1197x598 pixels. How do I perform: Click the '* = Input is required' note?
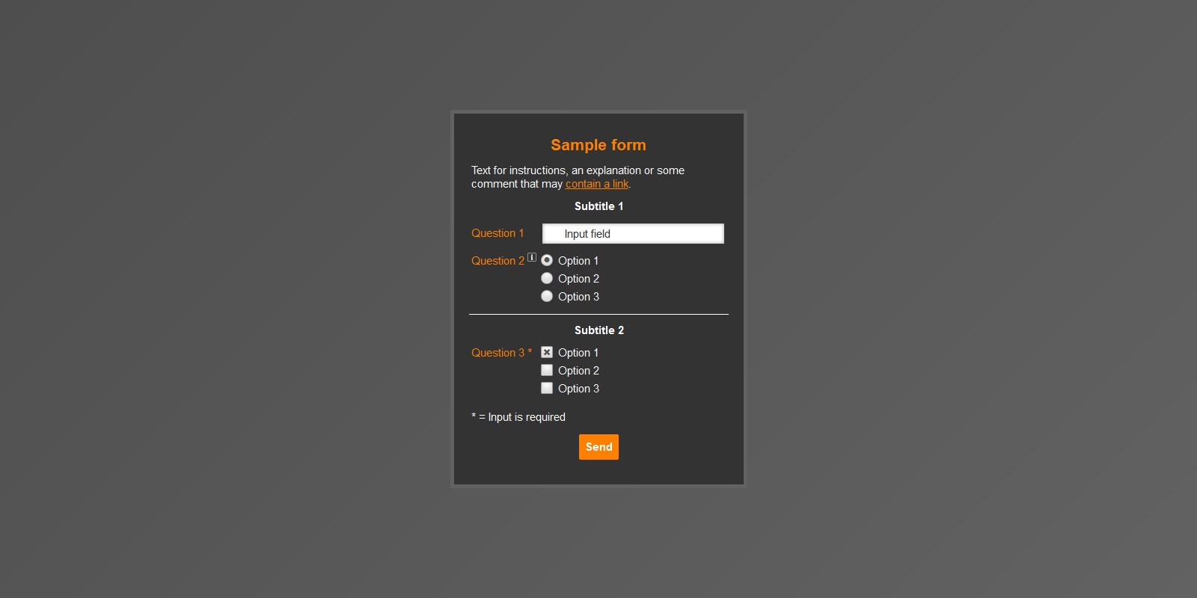point(518,417)
